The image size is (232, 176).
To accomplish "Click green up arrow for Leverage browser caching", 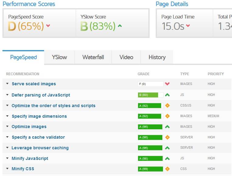I will click(x=167, y=148).
